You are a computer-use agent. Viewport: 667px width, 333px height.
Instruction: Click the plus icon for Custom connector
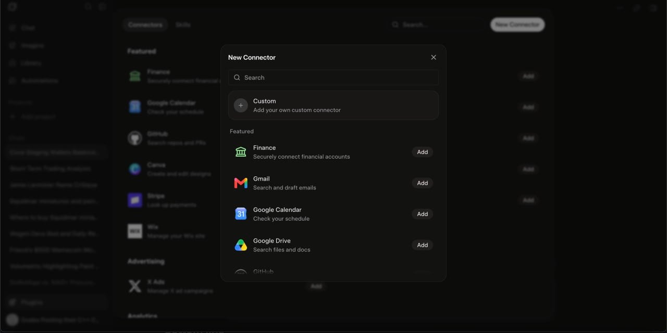coord(241,105)
